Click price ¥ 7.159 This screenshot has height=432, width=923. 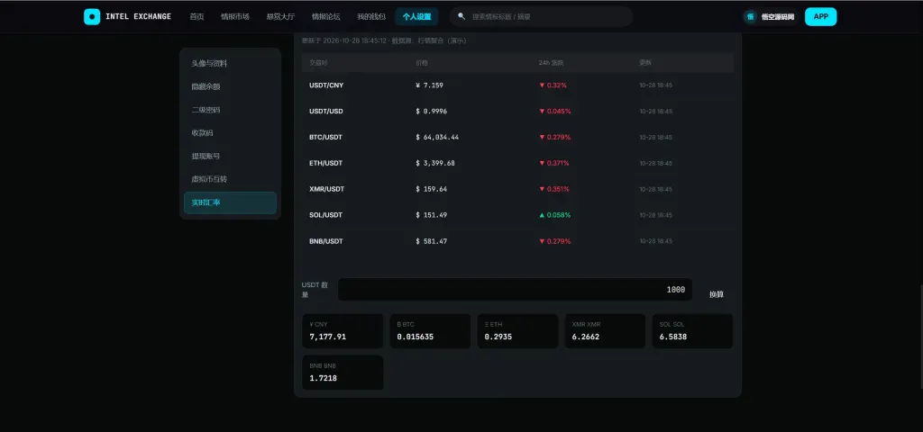429,85
